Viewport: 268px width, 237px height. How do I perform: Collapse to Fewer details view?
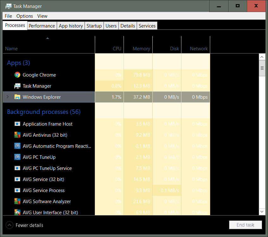point(24,225)
